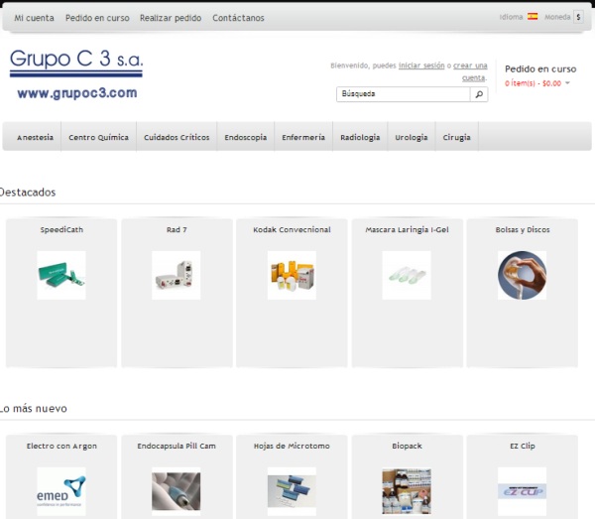Open the 0 ítem(s) - $0.00 cart summary
595x519 pixels.
[533, 83]
